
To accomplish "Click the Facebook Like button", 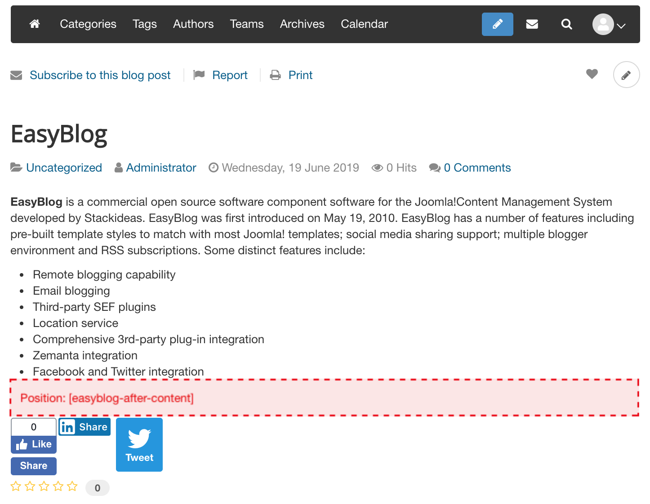I will tap(34, 444).
